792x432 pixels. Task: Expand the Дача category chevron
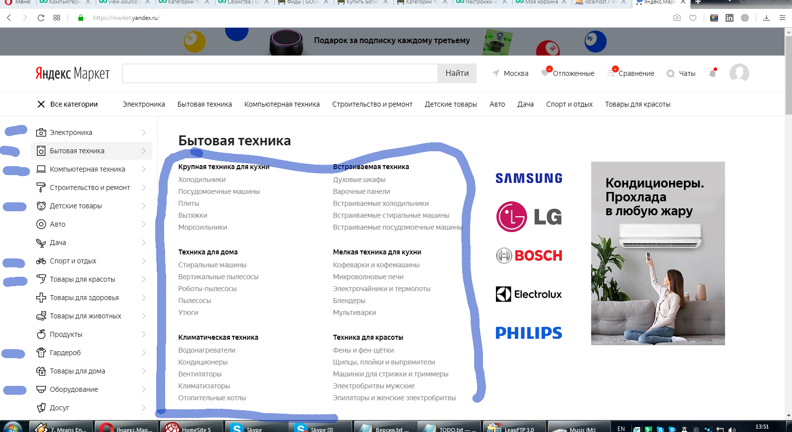click(x=143, y=243)
